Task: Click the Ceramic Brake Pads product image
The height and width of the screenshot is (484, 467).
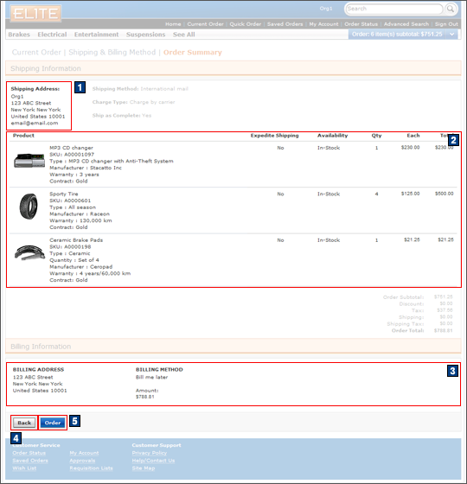Action: 29,252
